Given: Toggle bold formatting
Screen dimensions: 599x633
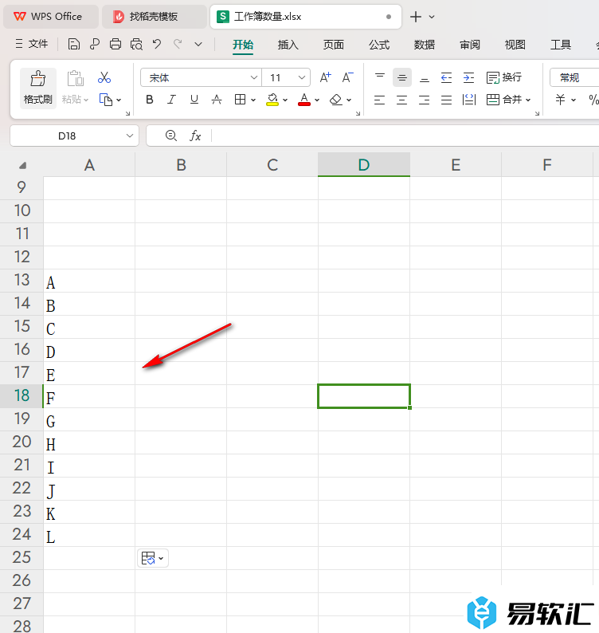Looking at the screenshot, I should click(150, 100).
